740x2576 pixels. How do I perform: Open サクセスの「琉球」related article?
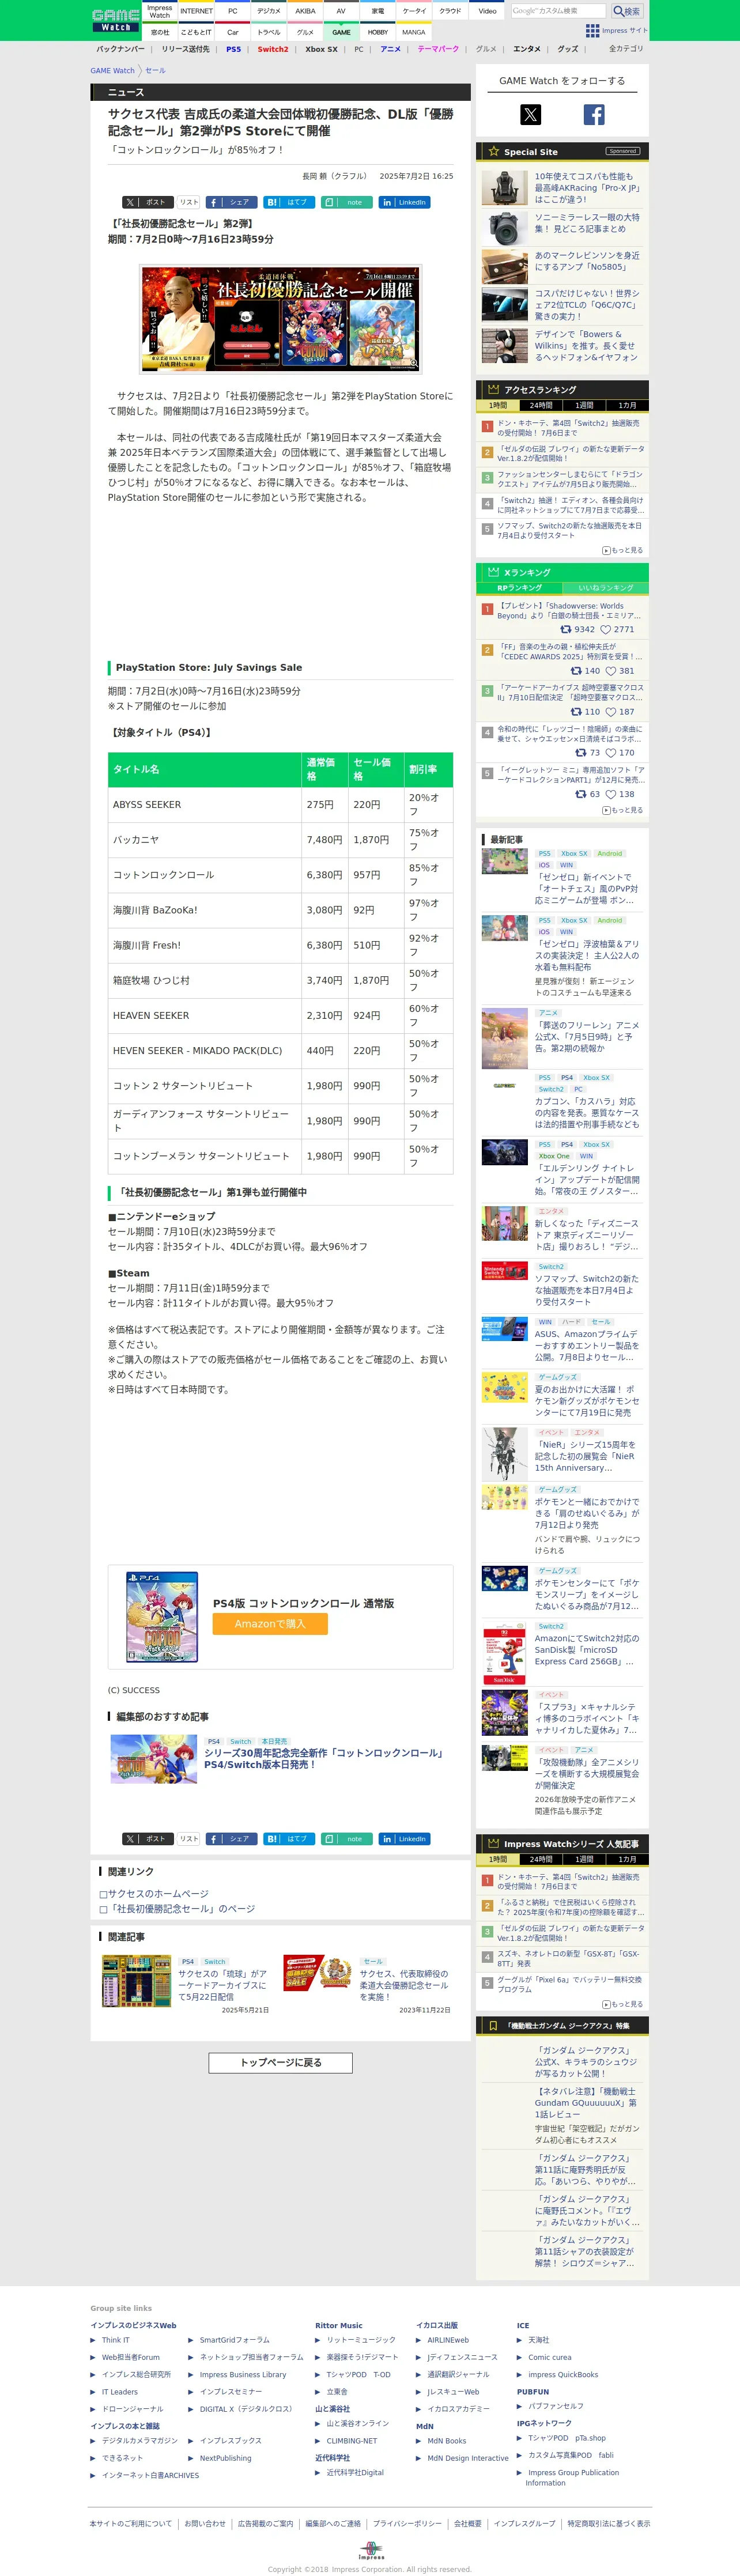(223, 1985)
